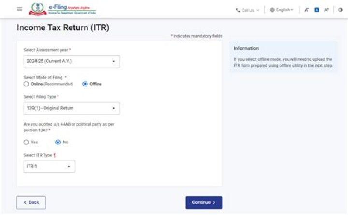
Task: Click the Information panel heading
Action: [246, 48]
